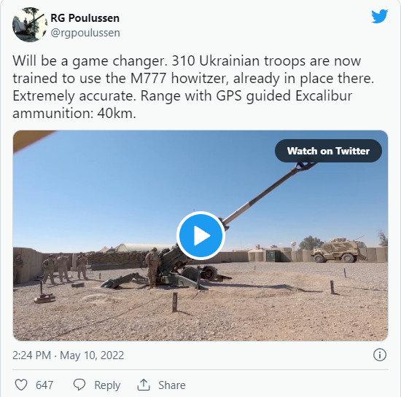Click the share upload arrow icon

point(144,385)
